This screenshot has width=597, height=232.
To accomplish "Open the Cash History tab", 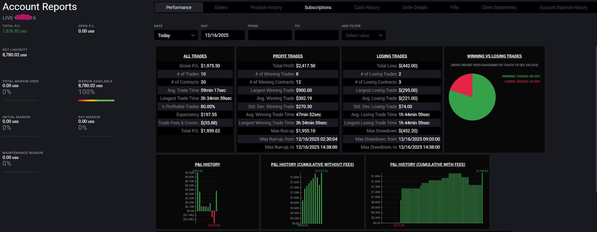I will point(367,7).
